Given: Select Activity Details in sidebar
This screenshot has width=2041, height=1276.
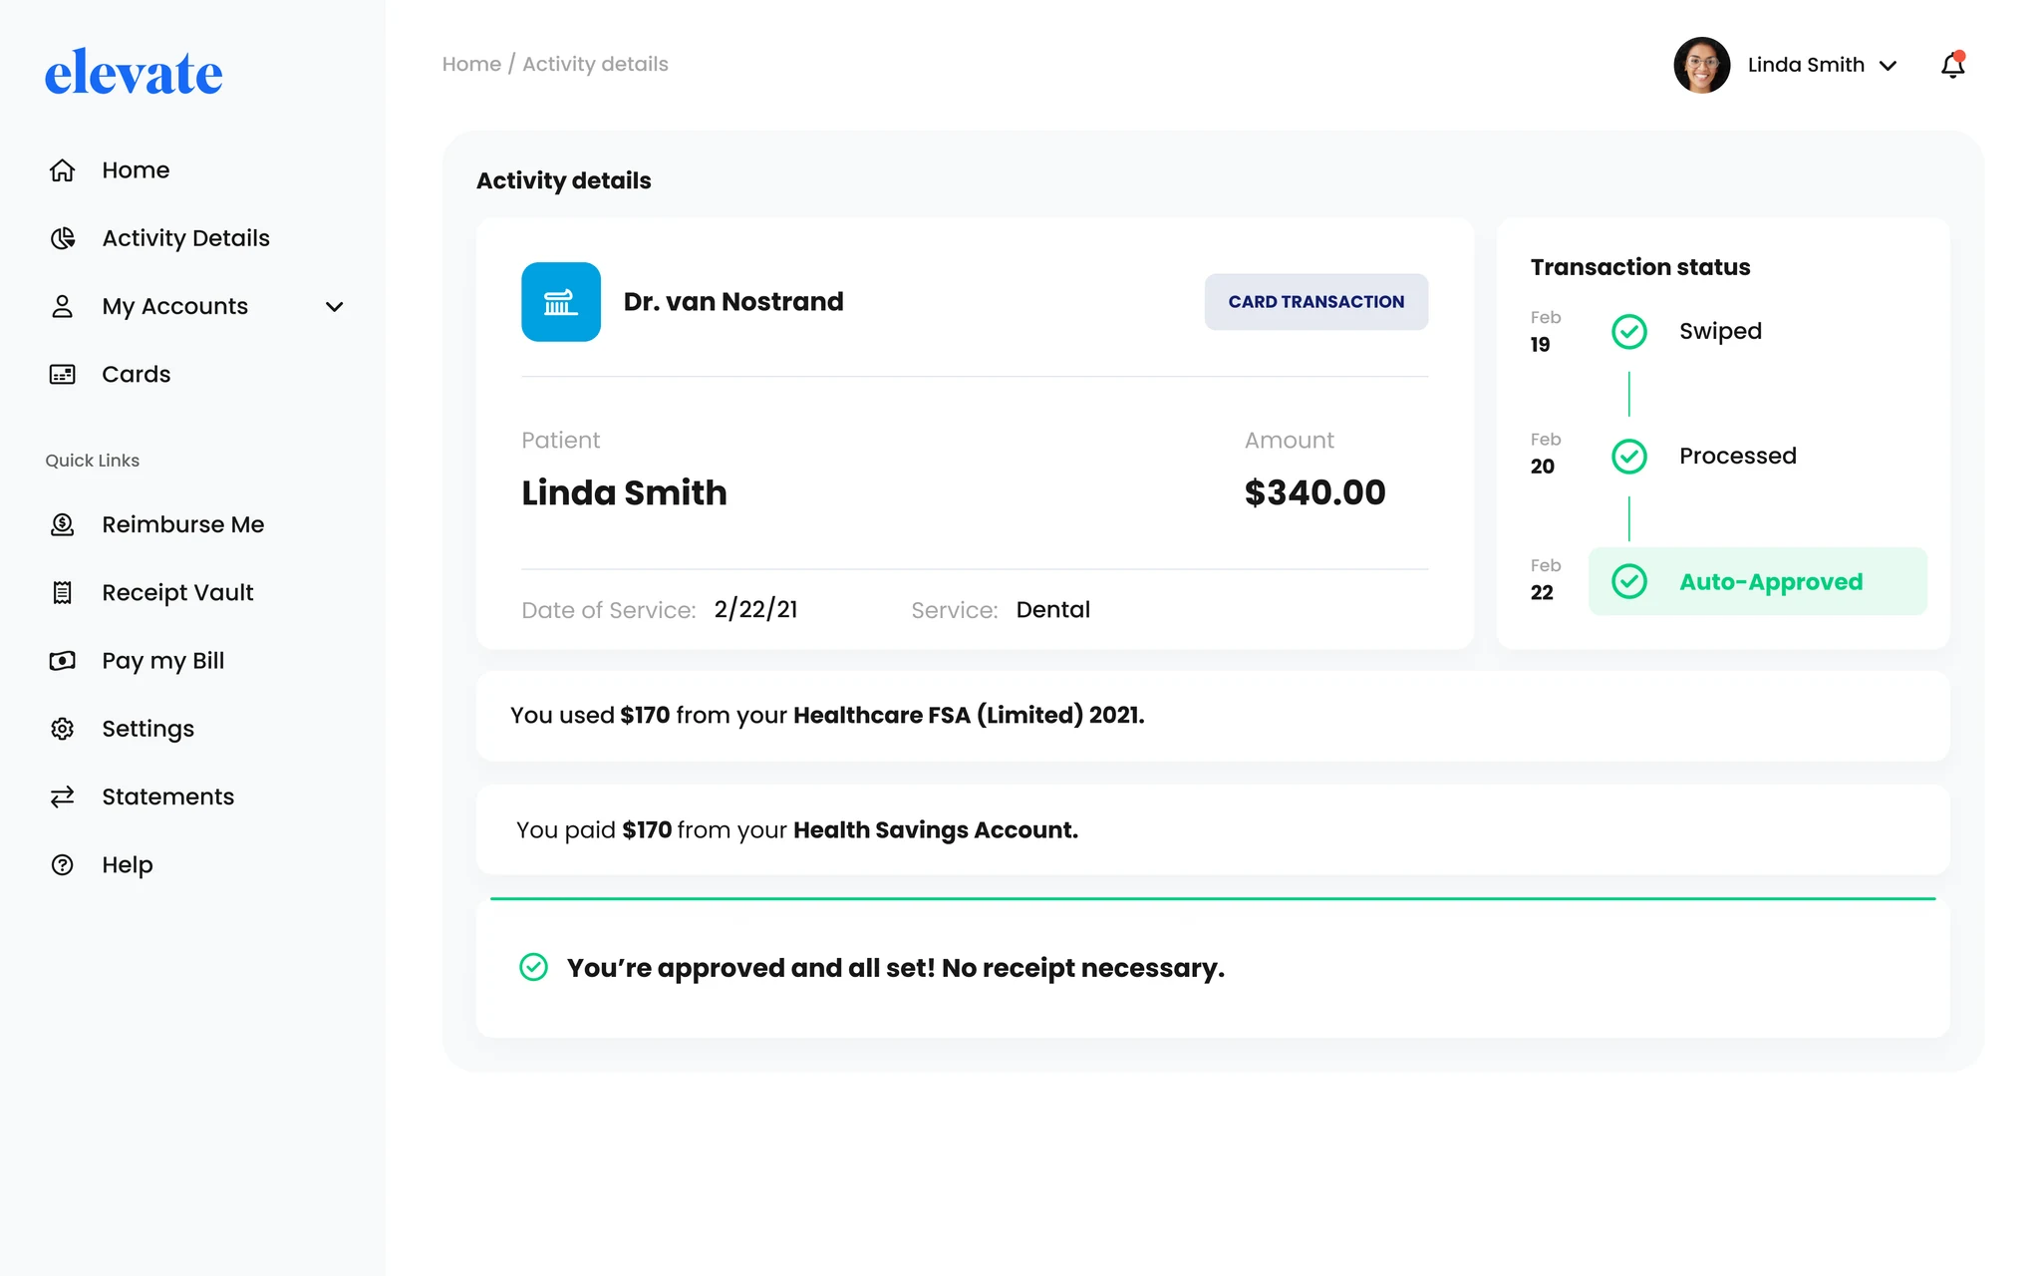Looking at the screenshot, I should [185, 238].
